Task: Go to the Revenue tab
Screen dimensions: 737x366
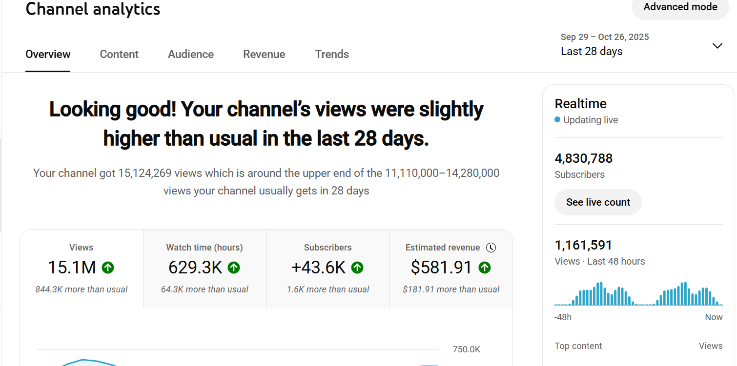Action: pos(264,54)
